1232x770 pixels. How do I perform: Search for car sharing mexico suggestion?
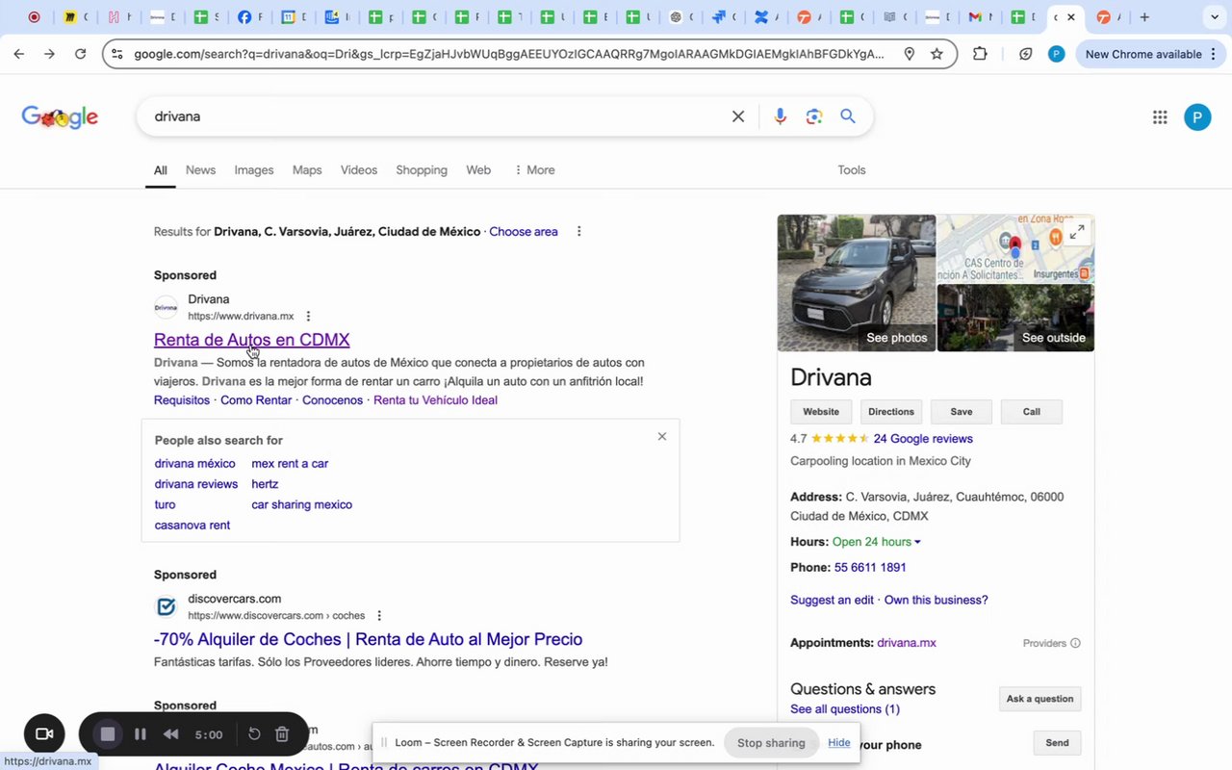(302, 504)
